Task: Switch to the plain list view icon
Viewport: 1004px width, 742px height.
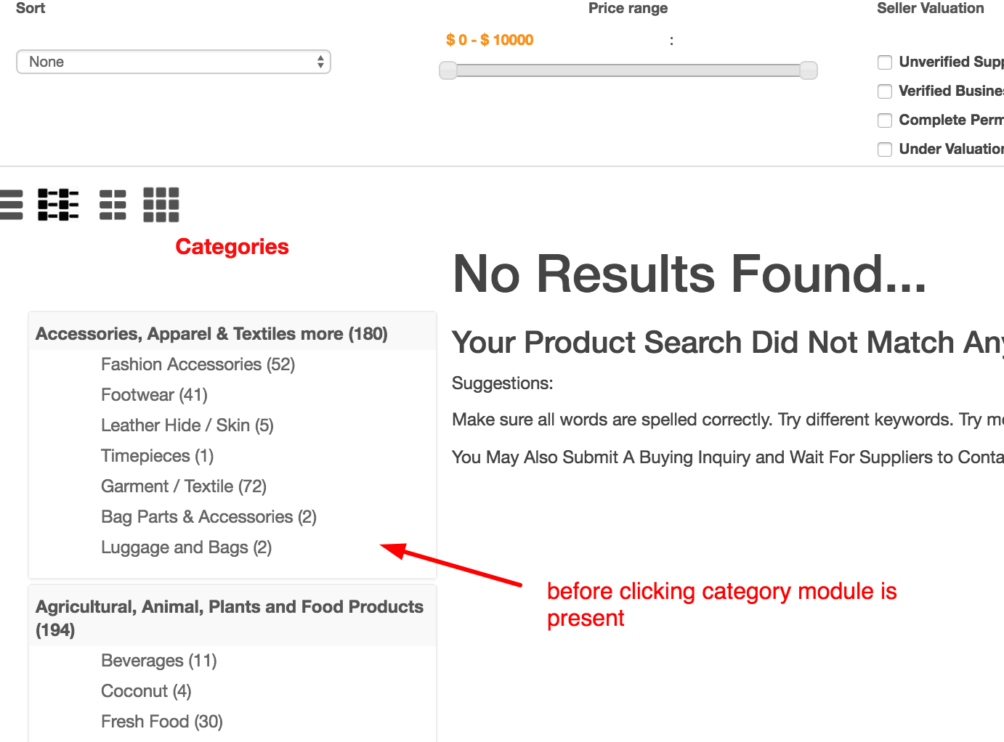Action: coord(10,204)
